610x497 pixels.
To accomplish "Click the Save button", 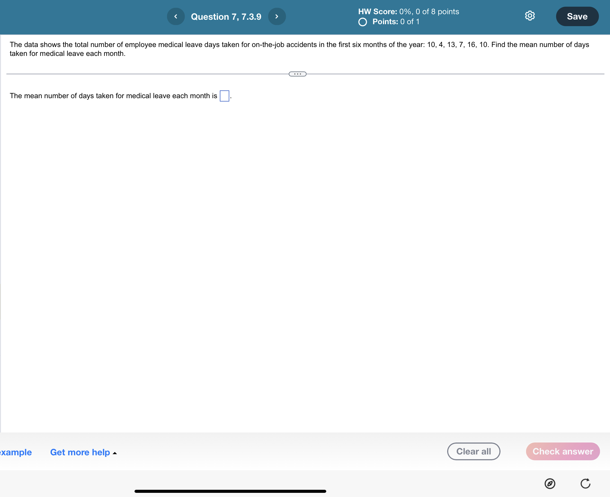I will coord(577,17).
